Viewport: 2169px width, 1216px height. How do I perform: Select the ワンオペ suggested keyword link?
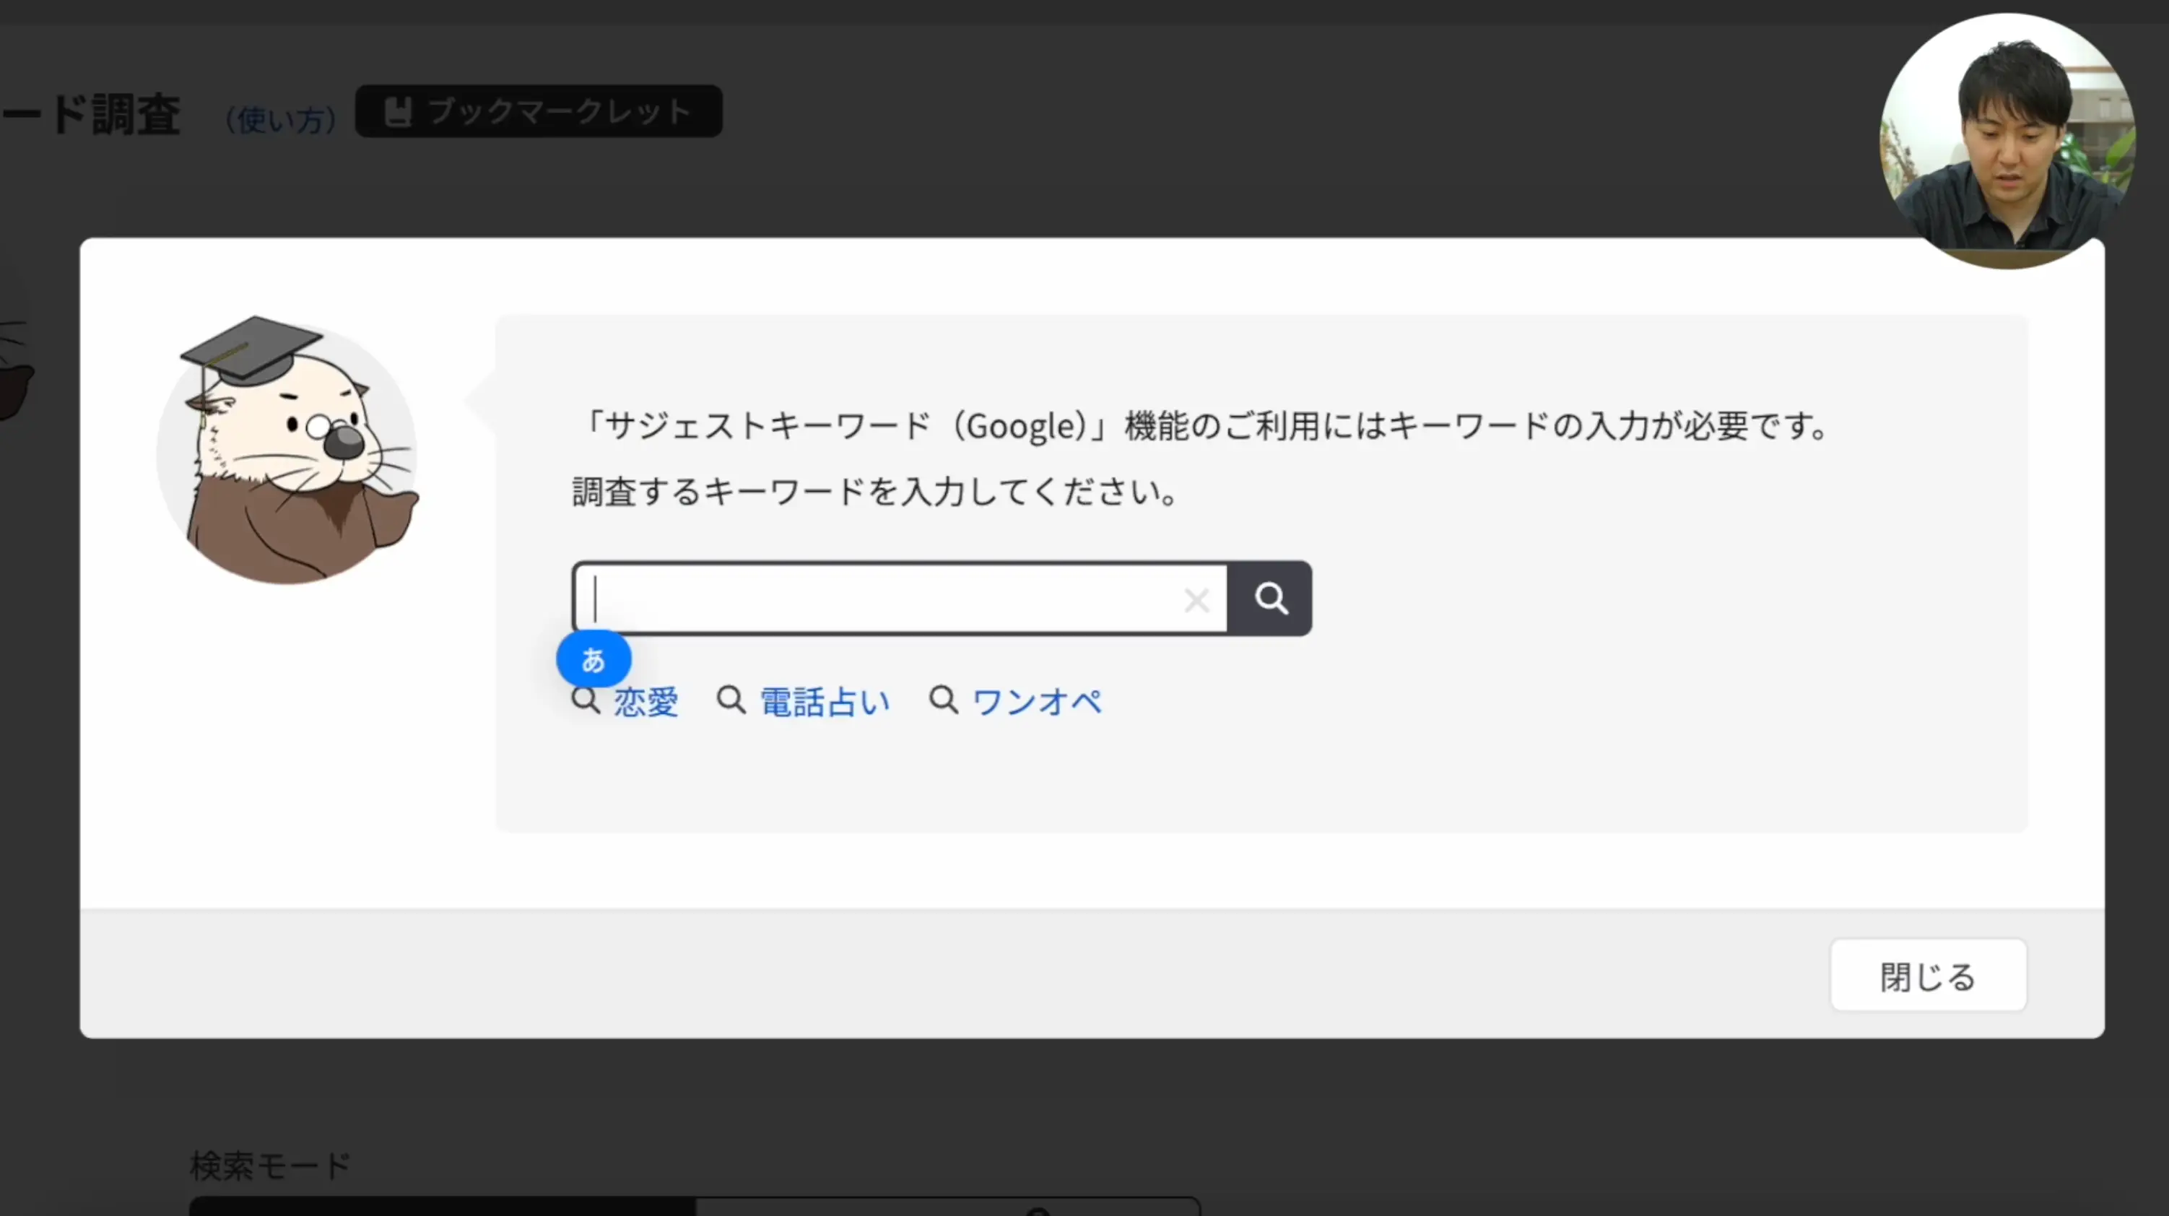tap(1038, 701)
